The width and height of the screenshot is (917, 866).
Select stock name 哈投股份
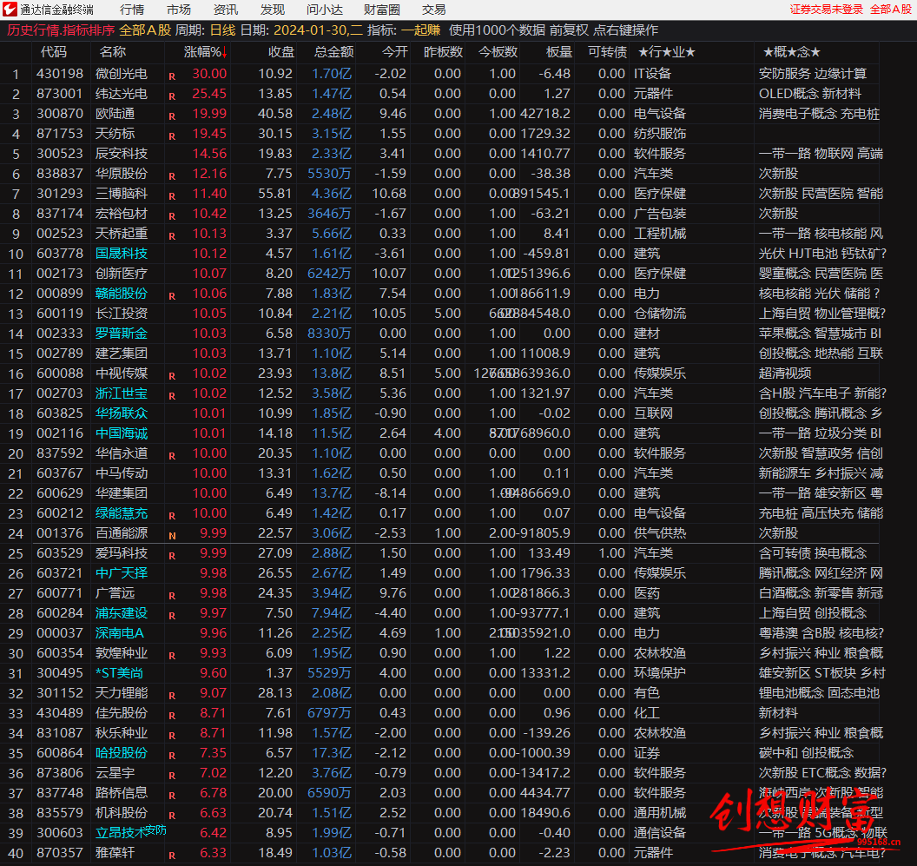[122, 752]
